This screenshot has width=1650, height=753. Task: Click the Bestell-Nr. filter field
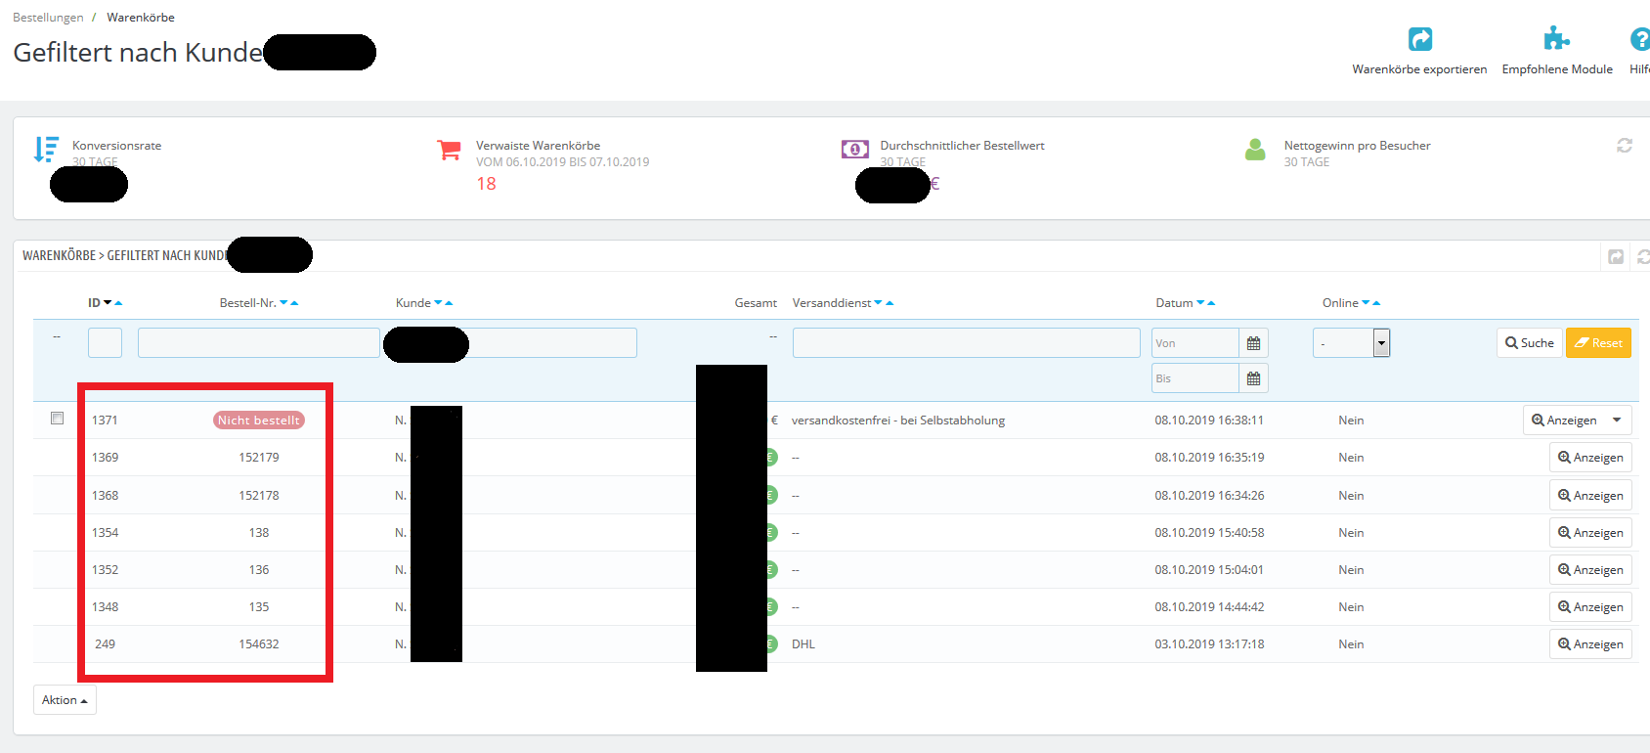tap(259, 343)
